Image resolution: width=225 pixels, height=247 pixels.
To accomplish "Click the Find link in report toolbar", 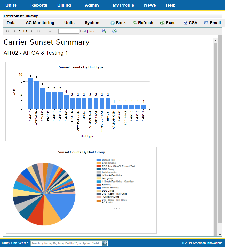I will 83,31.
